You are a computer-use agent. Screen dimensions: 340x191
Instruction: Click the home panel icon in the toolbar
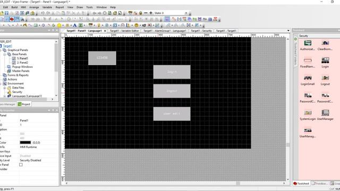pos(115,13)
